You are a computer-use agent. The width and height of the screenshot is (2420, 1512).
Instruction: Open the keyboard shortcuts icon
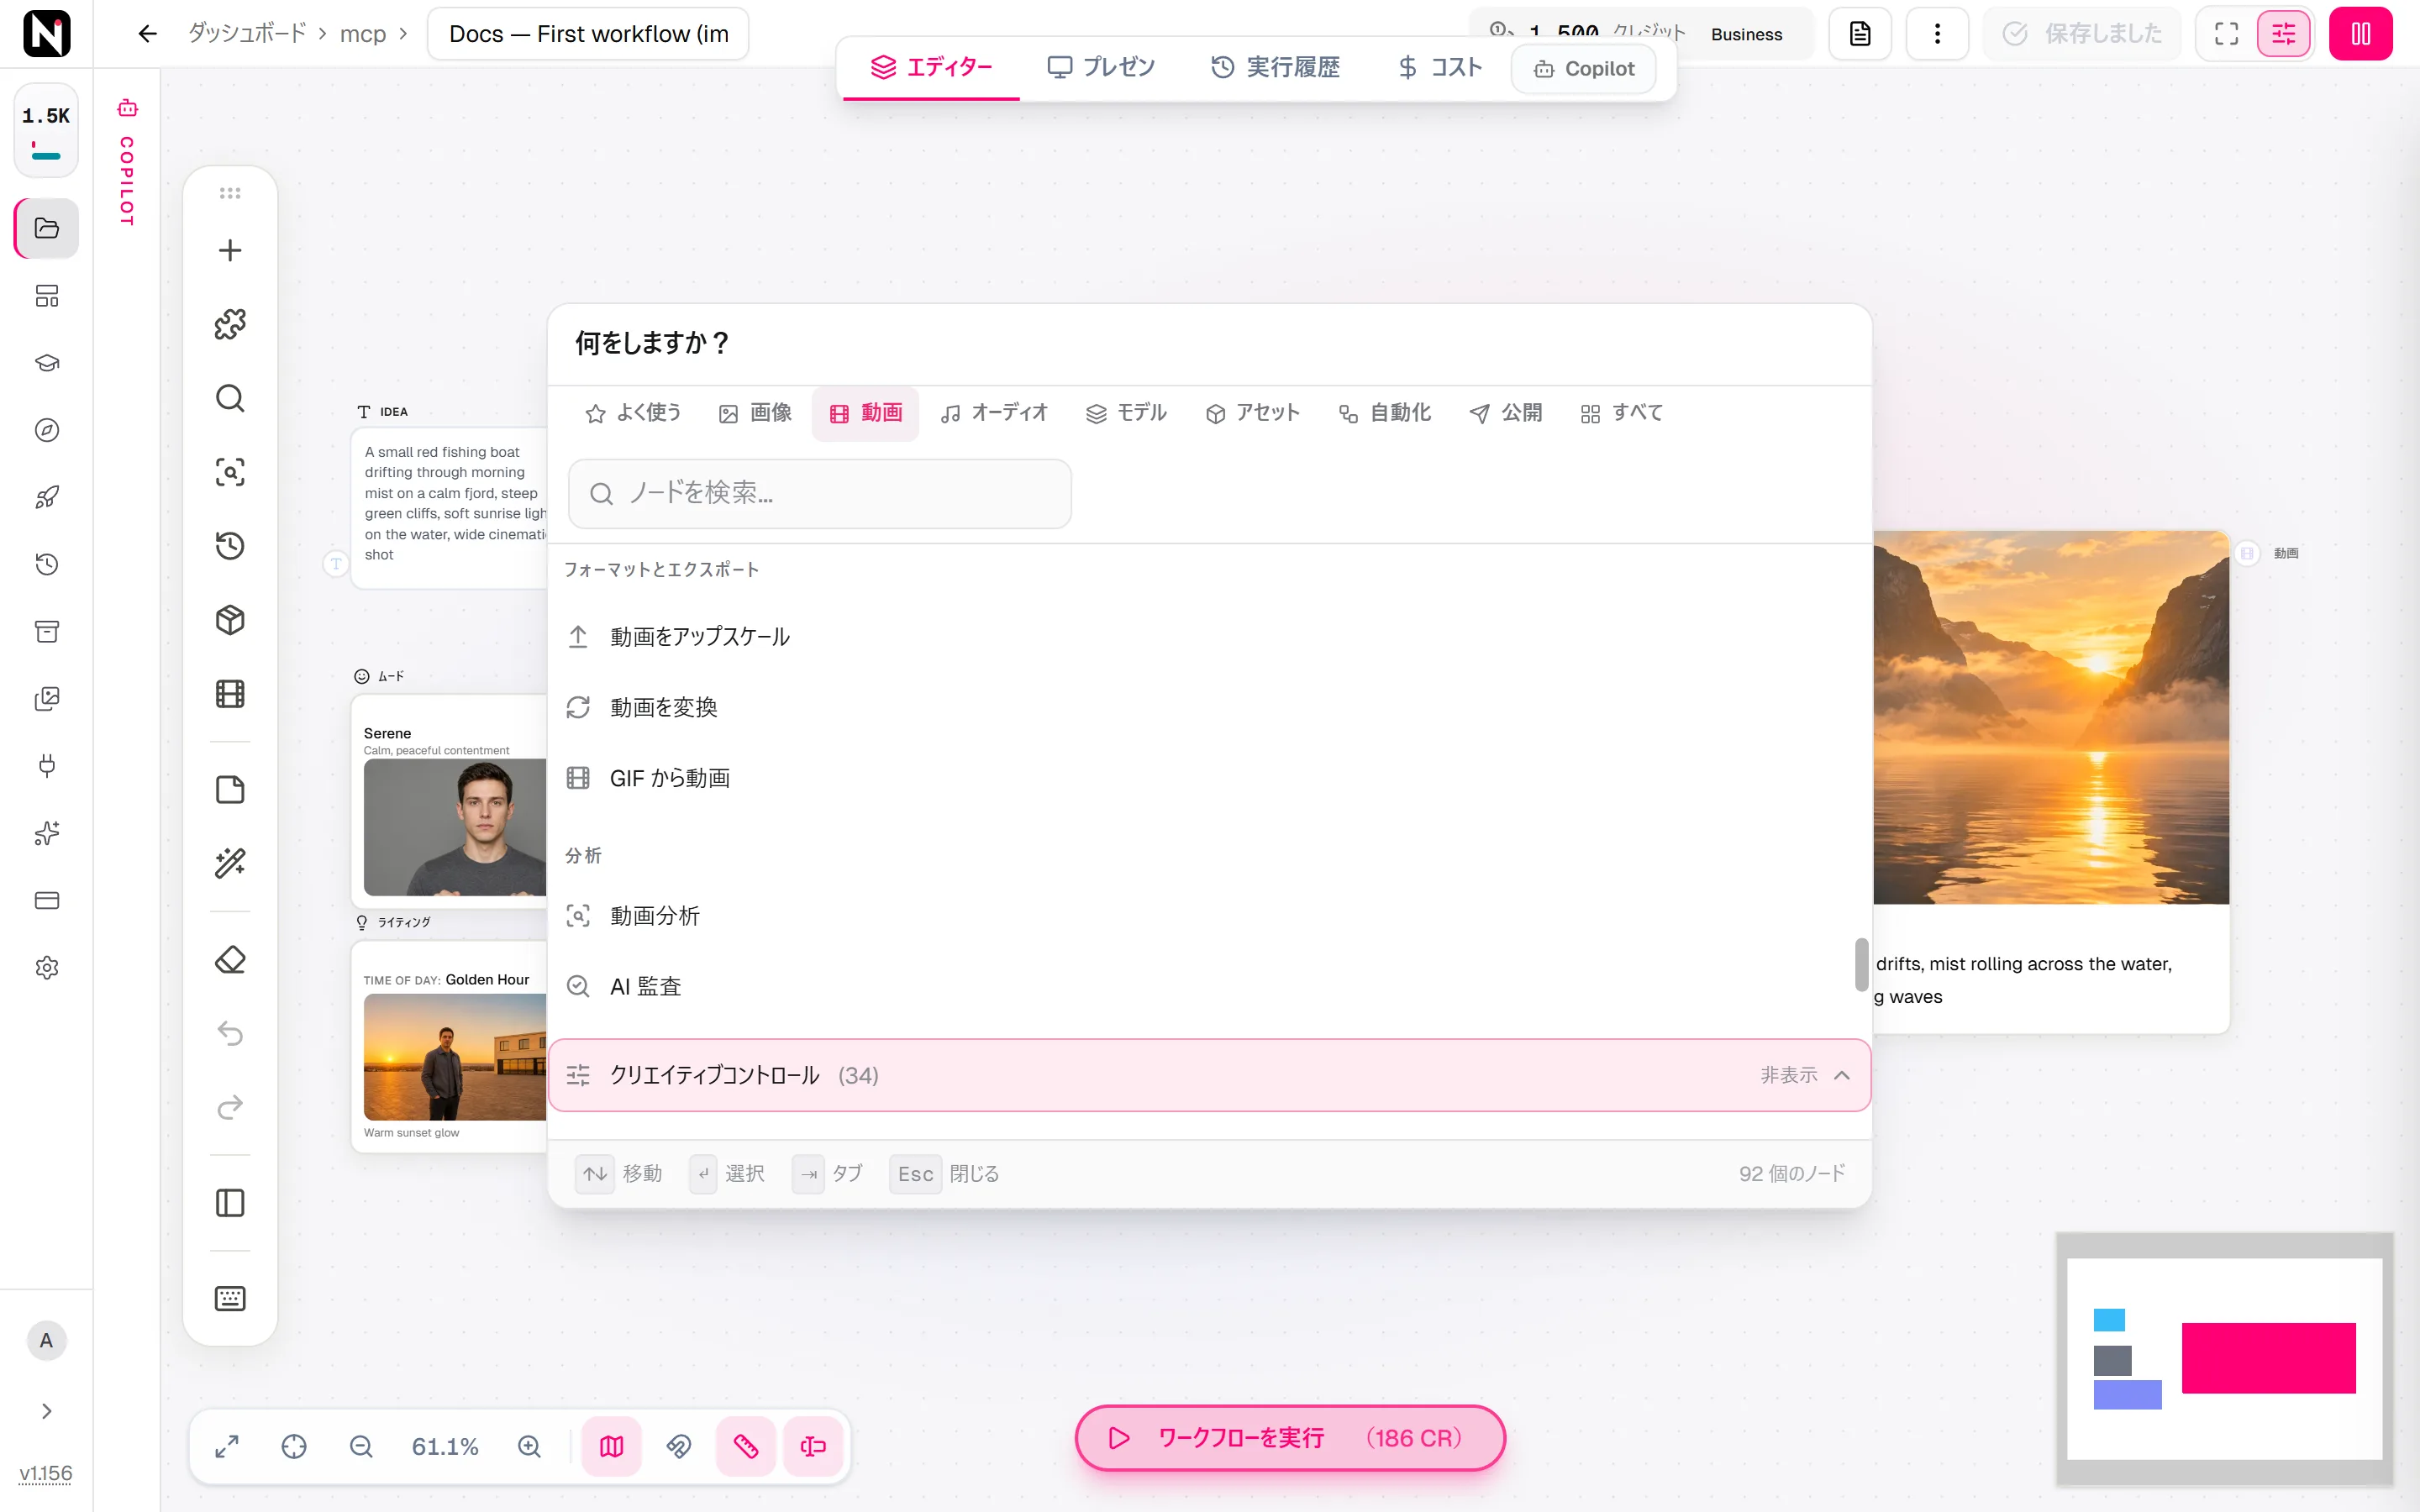coord(230,1298)
